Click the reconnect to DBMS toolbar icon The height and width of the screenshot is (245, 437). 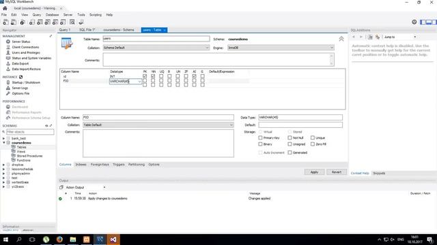tap(81, 22)
